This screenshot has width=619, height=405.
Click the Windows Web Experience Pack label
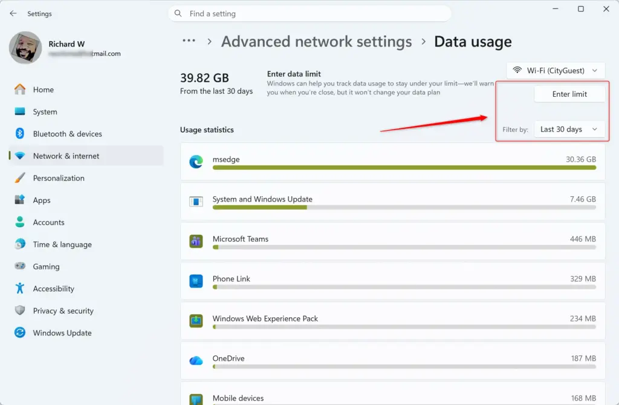click(265, 318)
